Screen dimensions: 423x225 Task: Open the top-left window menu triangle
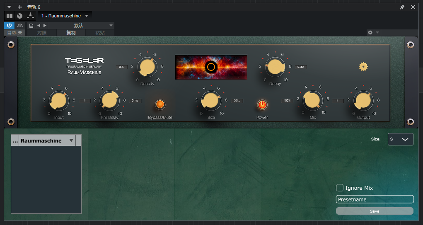coord(9,7)
